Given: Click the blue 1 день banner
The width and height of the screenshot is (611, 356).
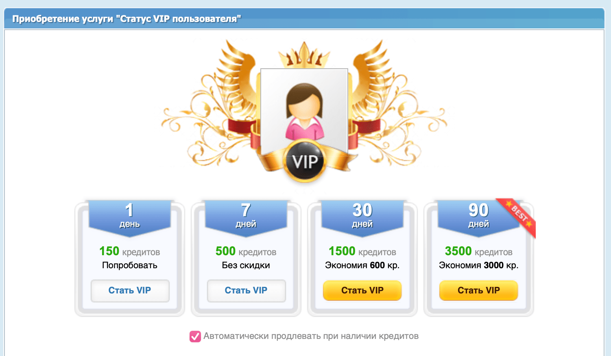Looking at the screenshot, I should 129,218.
